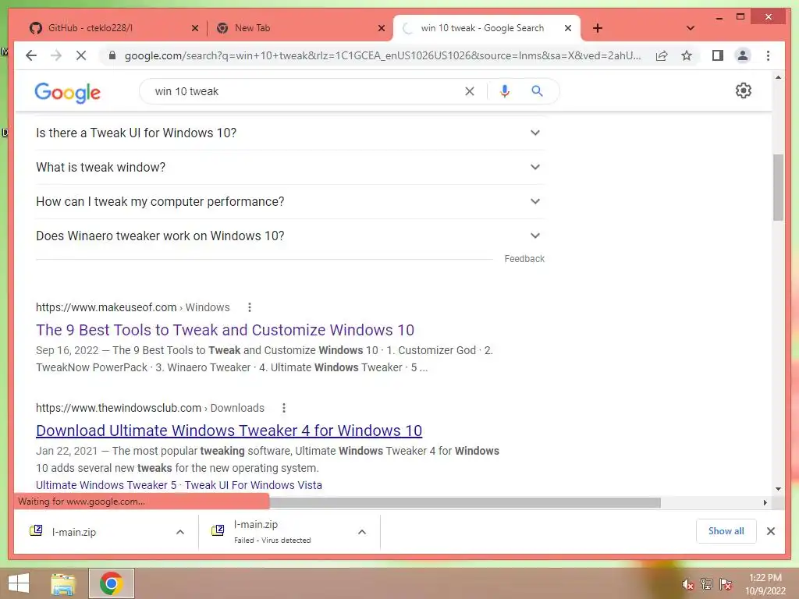Click the scrollbar down arrow
Viewport: 799px width, 599px height.
coord(778,489)
